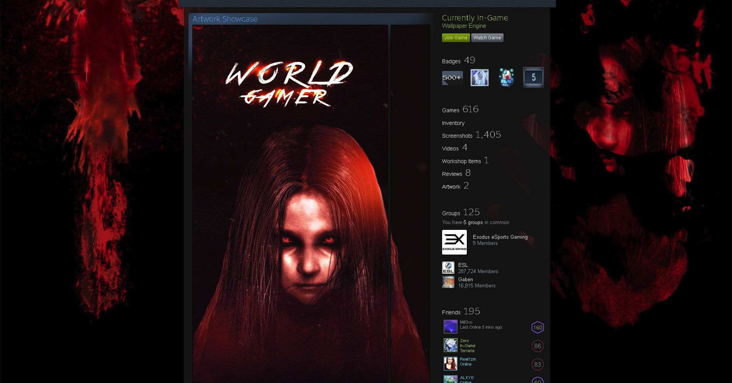Image resolution: width=732 pixels, height=383 pixels.
Task: Click Join Game button
Action: pyautogui.click(x=456, y=38)
